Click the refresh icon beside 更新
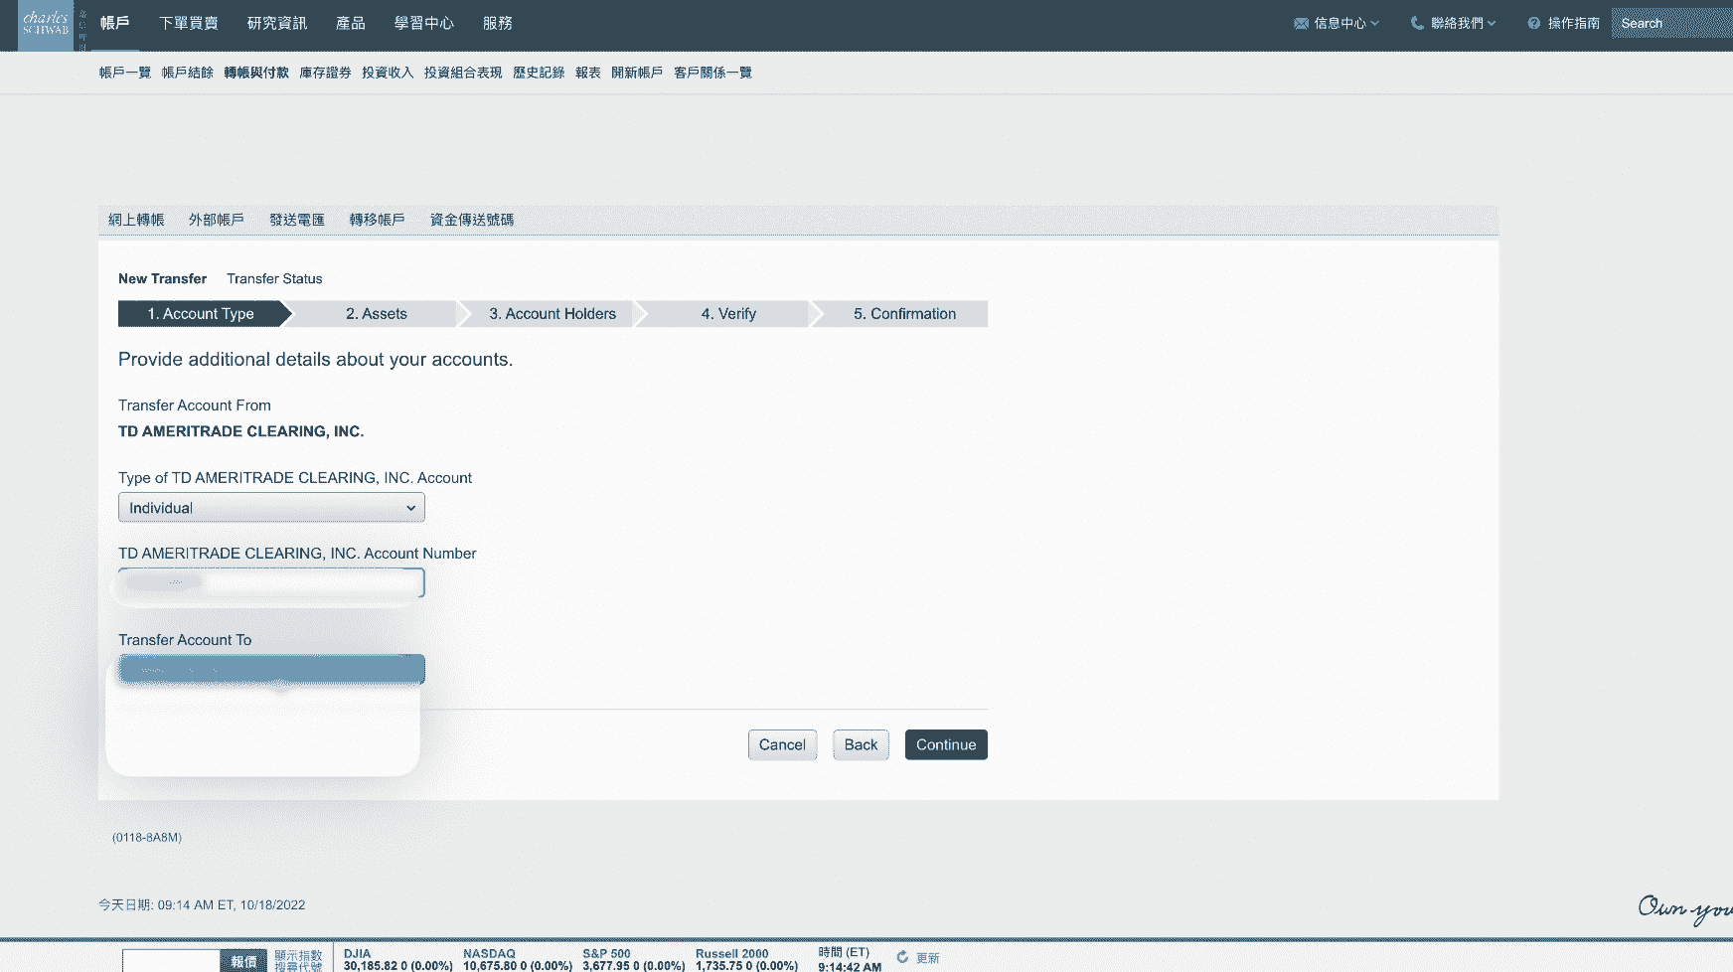The height and width of the screenshot is (972, 1733). coord(902,957)
